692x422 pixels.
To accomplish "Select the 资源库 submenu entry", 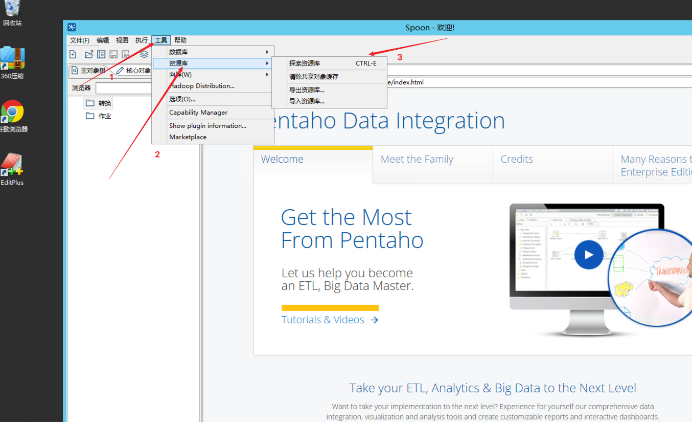I will pos(213,63).
